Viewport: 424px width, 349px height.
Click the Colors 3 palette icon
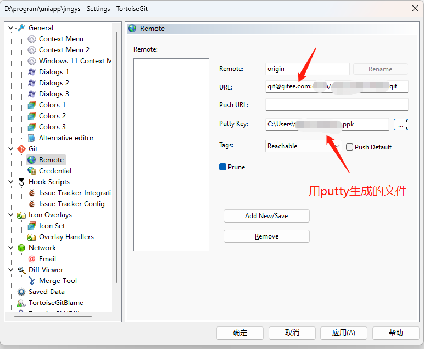click(x=32, y=127)
